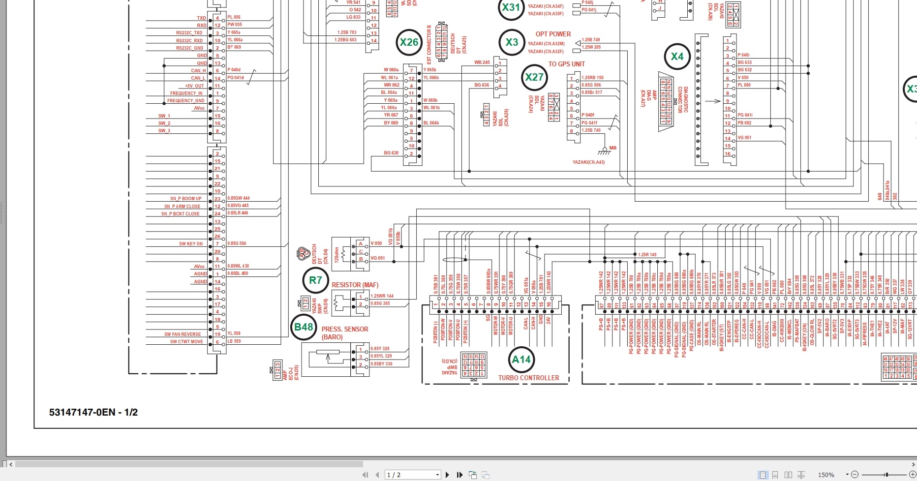Select the Next View icon
This screenshot has height=481, width=917.
[x=486, y=475]
